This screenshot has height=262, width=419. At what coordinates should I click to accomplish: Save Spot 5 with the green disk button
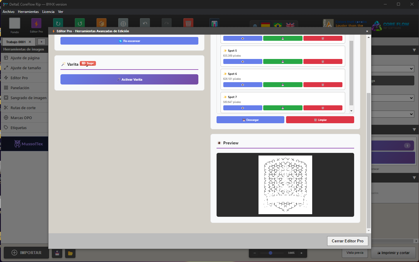click(283, 62)
